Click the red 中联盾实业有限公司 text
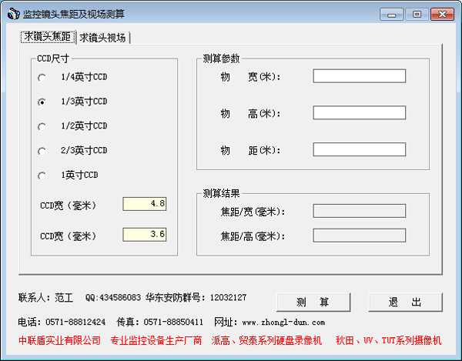 59,340
